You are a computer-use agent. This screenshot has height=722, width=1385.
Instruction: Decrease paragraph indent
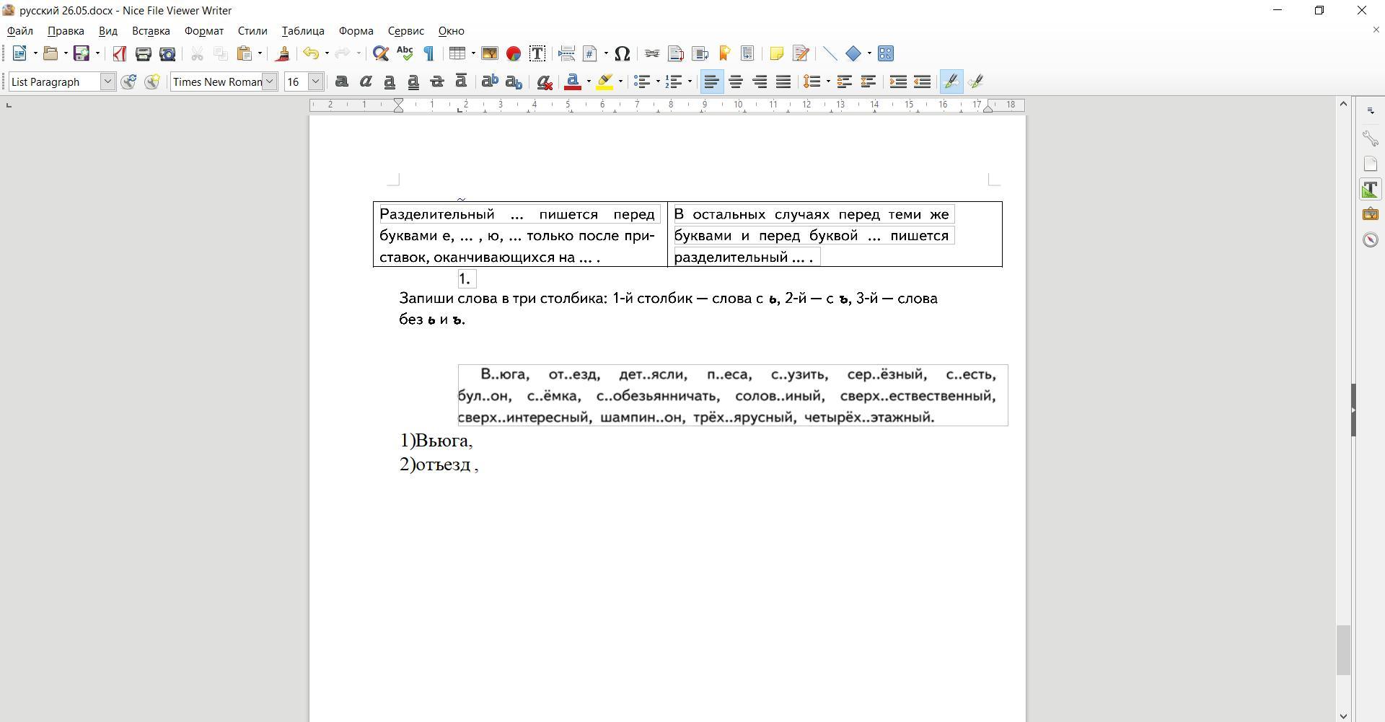pos(922,82)
